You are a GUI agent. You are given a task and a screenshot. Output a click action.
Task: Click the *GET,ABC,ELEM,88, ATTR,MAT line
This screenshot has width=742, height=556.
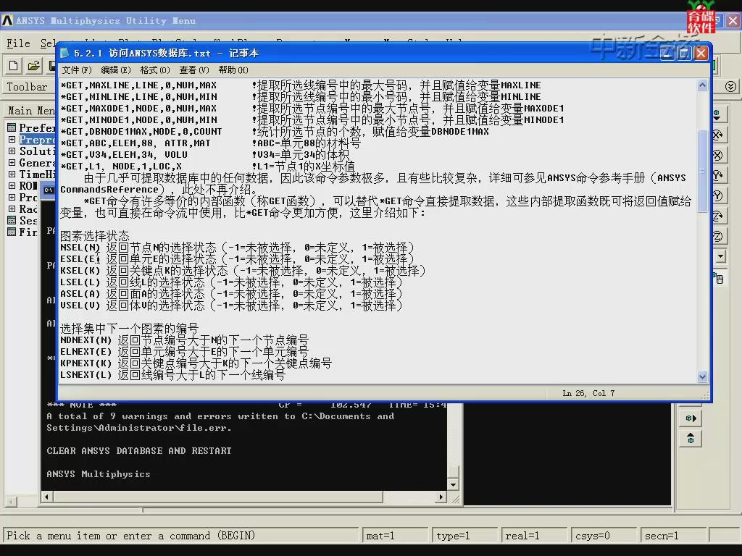coord(211,143)
